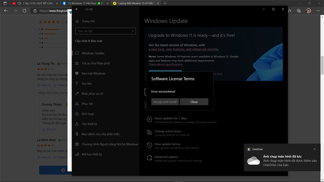This screenshot has height=182, width=324.
Task: Open Check device specifications link
Action: pos(166,64)
